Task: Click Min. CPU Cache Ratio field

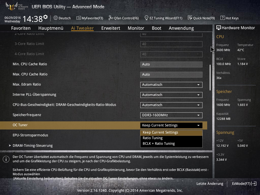Action: [x=171, y=64]
